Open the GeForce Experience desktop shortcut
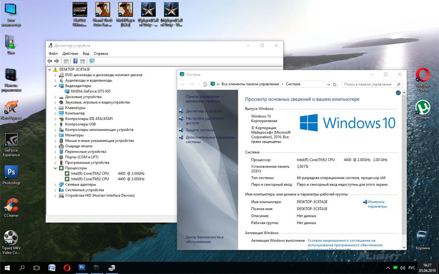This screenshot has width=439, height=274. (x=11, y=145)
